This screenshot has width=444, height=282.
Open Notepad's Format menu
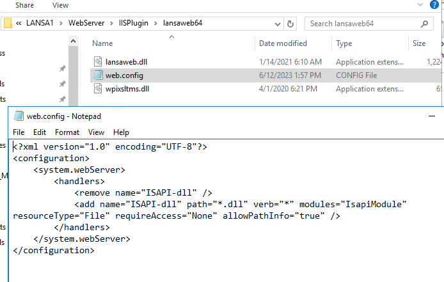point(67,132)
